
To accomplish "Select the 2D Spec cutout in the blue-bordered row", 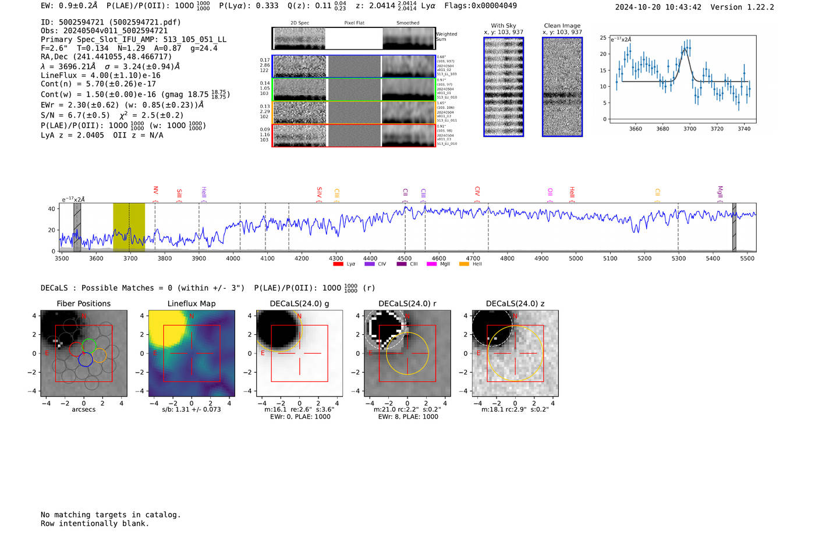I will pos(300,66).
